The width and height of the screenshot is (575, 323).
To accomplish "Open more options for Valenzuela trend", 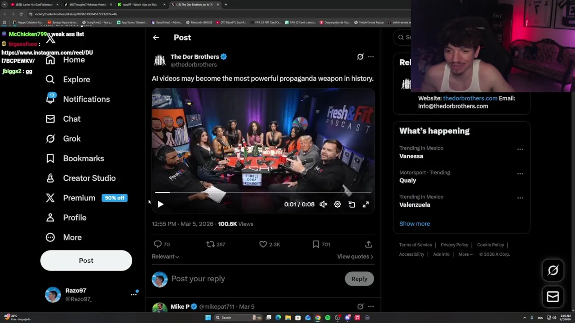I will pyautogui.click(x=520, y=198).
